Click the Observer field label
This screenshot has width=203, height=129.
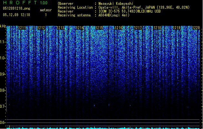pos(66,4)
